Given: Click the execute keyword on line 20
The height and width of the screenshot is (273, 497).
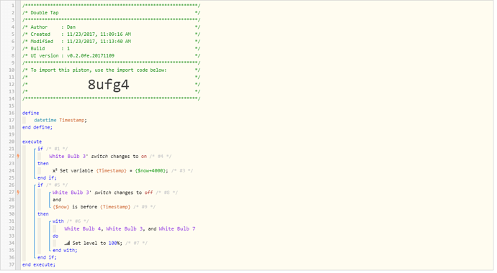Looking at the screenshot, I should click(32, 142).
